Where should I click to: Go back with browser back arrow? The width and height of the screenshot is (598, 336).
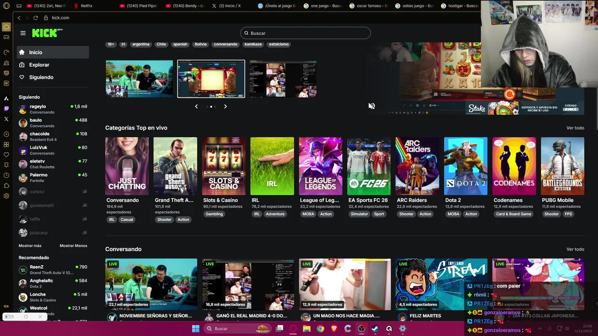pos(19,18)
